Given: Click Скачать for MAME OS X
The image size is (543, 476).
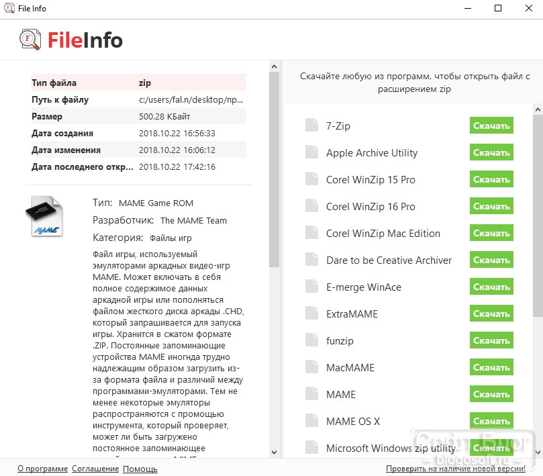Looking at the screenshot, I should [491, 421].
